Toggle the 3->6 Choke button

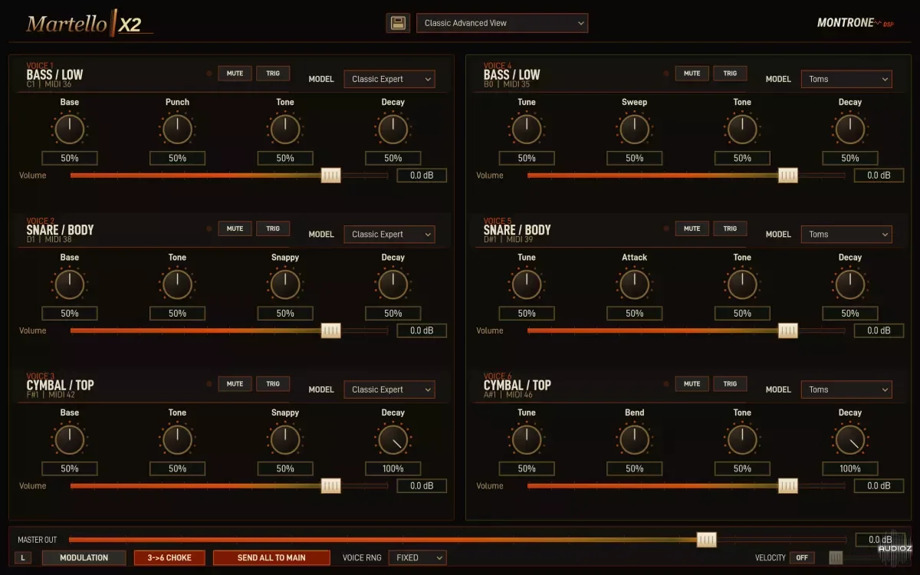(169, 558)
